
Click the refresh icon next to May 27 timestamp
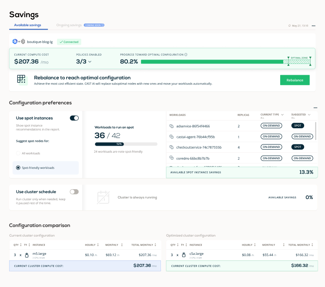click(290, 26)
